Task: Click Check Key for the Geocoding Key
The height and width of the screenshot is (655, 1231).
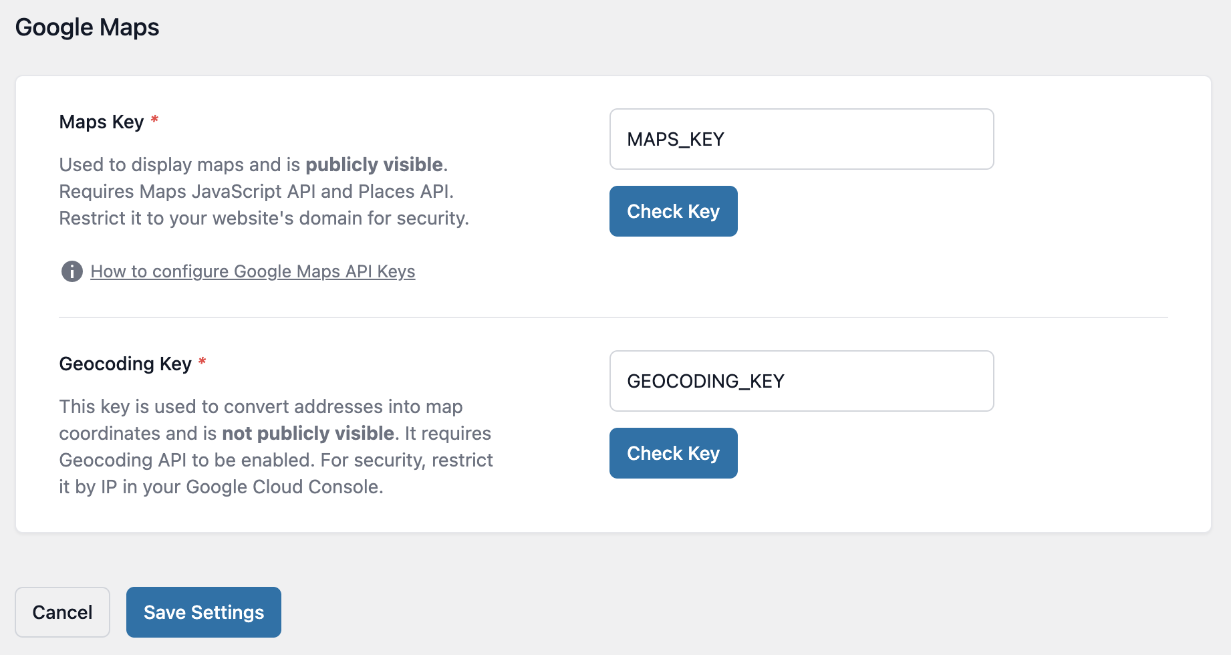Action: click(x=673, y=452)
